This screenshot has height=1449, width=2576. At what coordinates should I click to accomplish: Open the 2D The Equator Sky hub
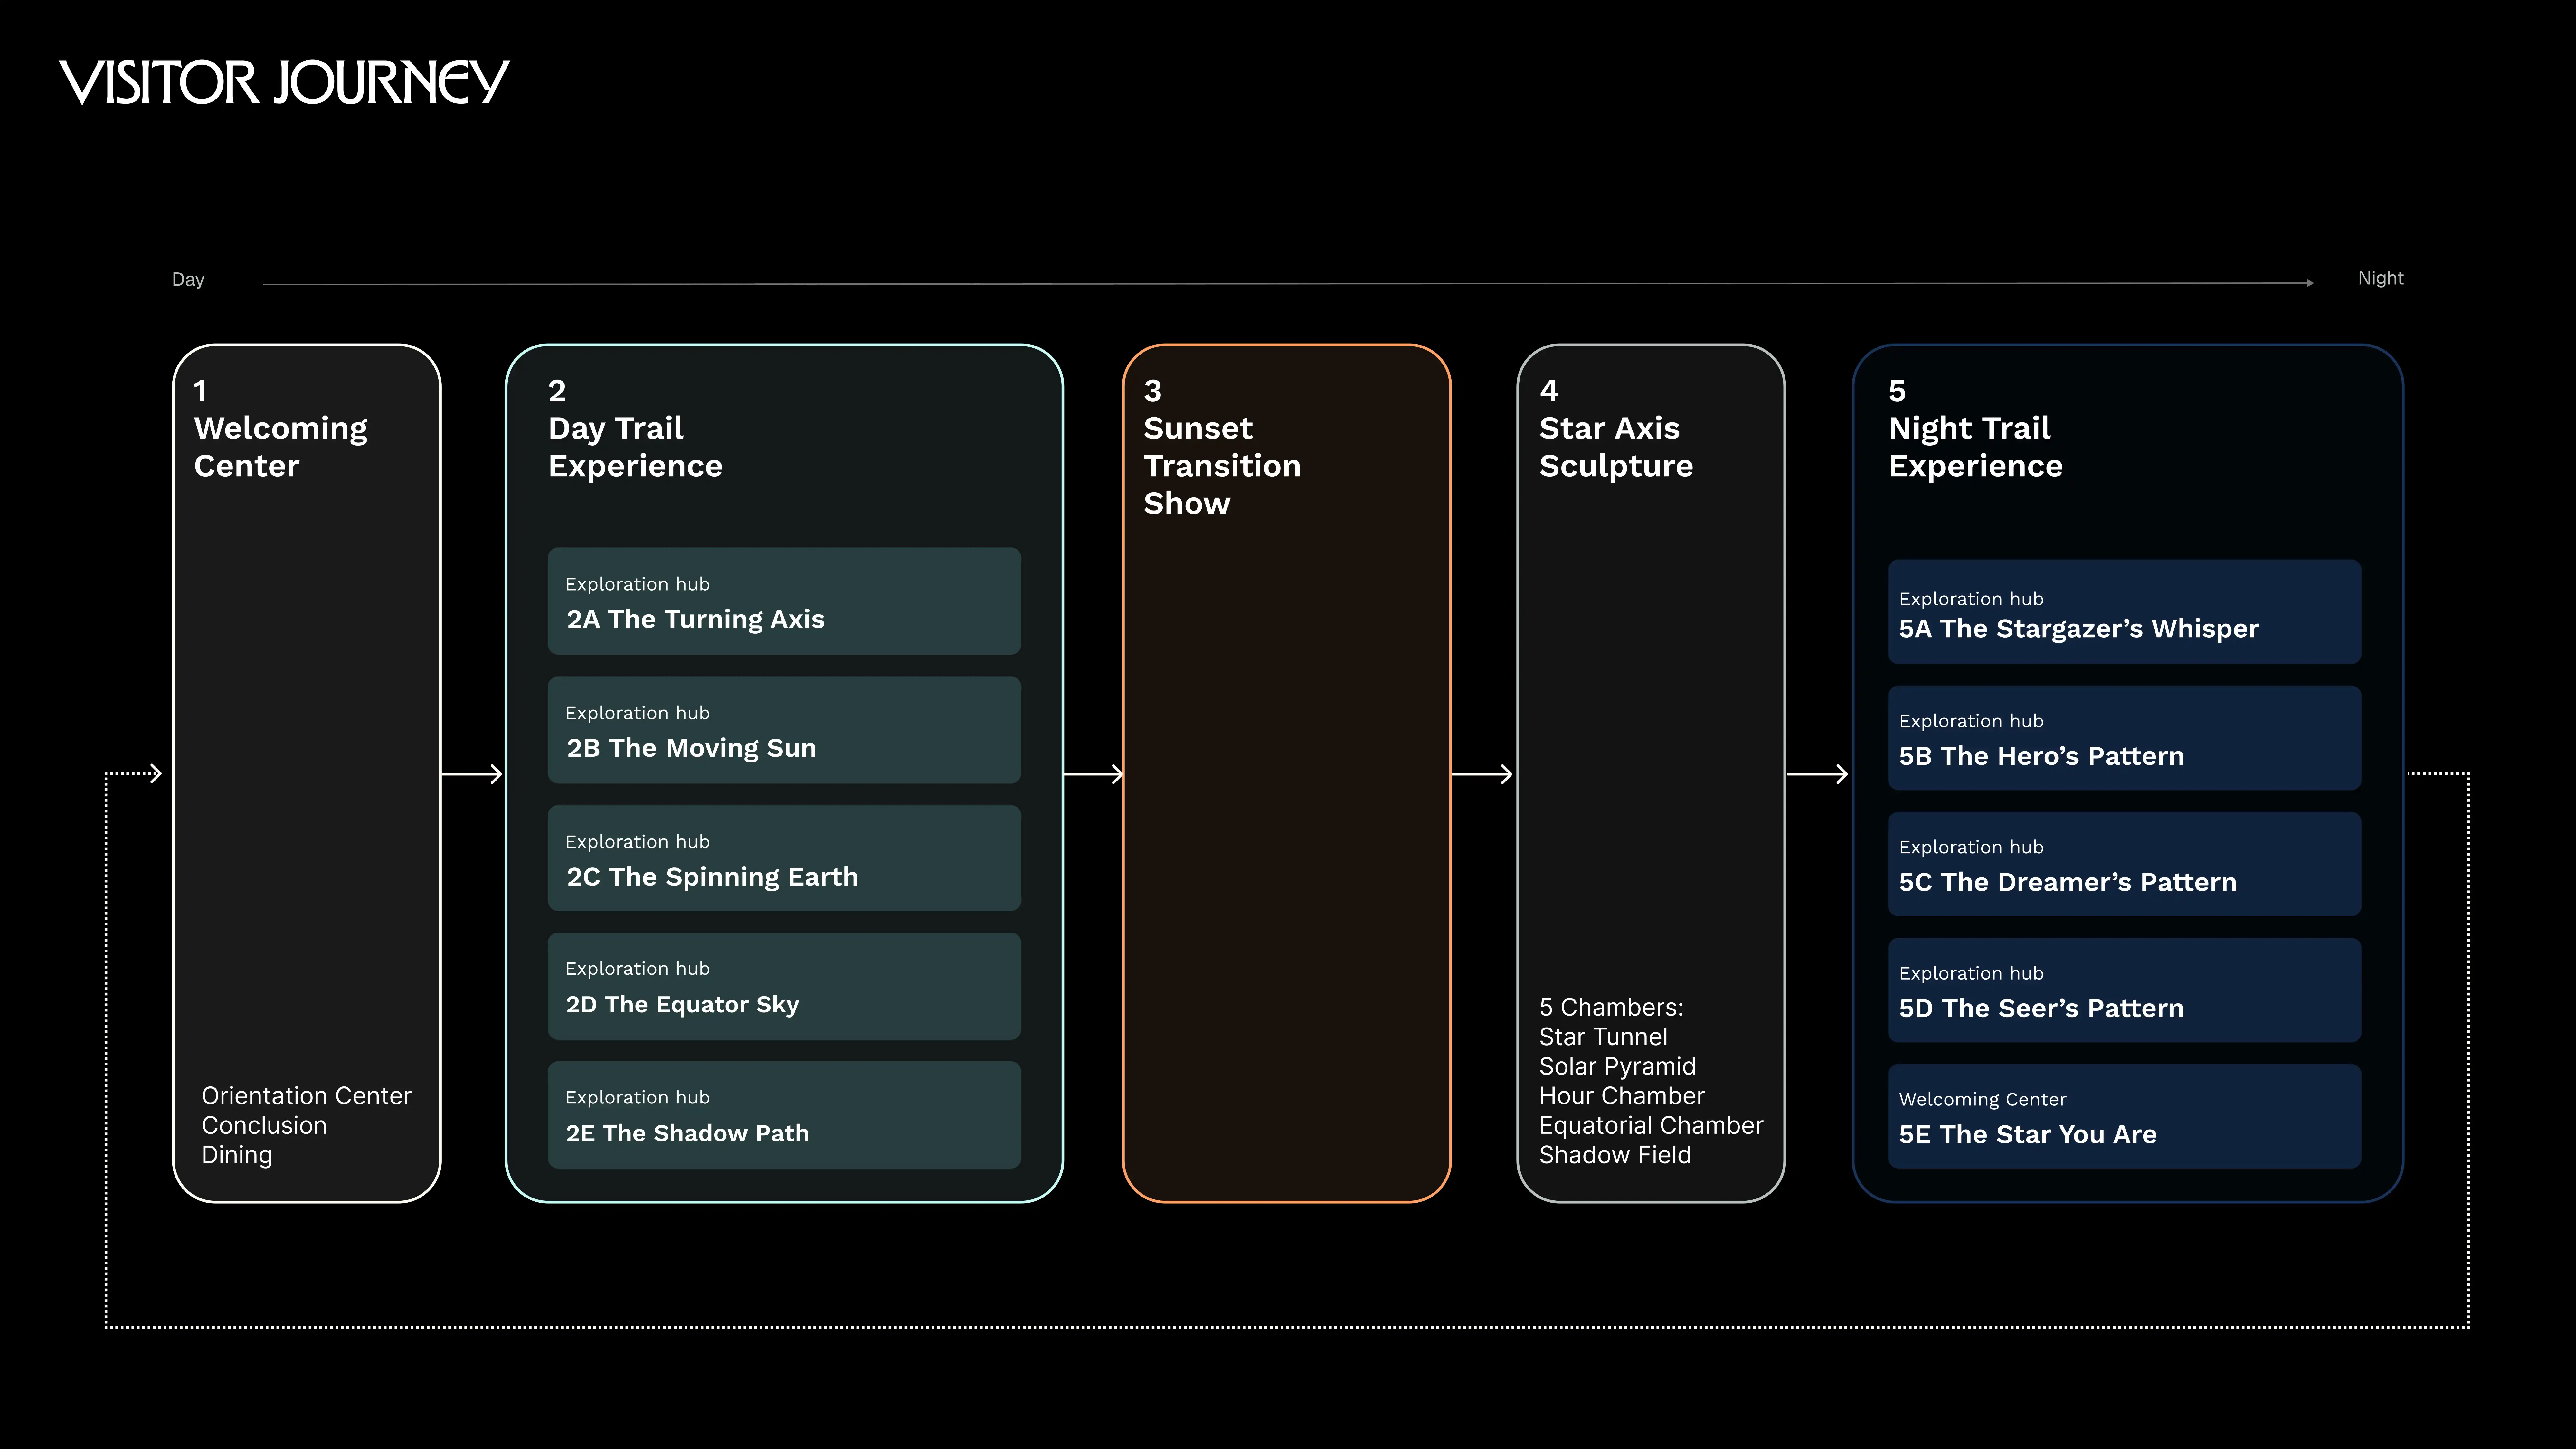pyautogui.click(x=784, y=986)
